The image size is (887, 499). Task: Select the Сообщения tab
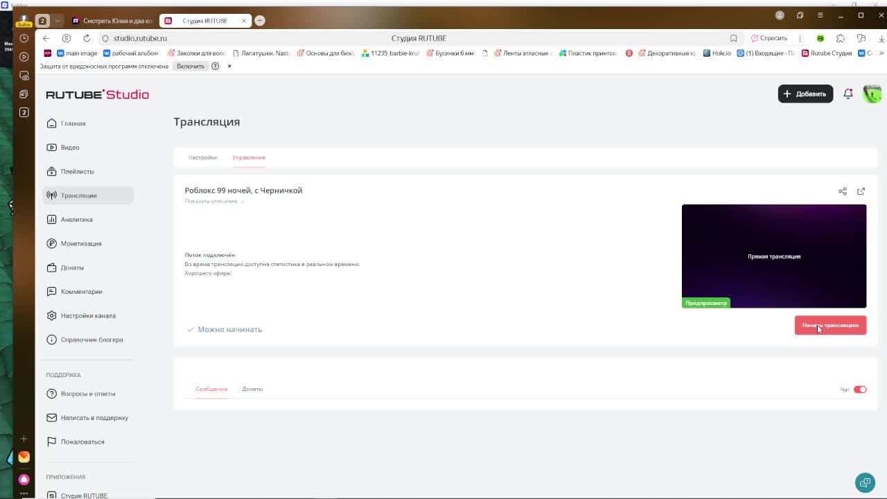211,389
